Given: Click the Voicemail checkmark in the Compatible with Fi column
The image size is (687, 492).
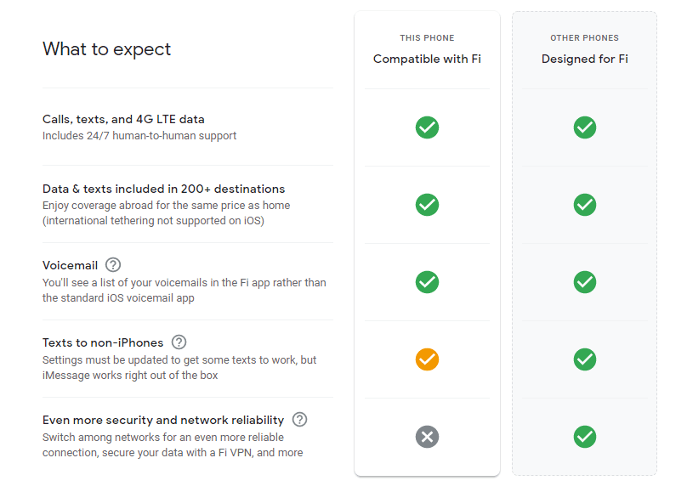Looking at the screenshot, I should click(427, 282).
